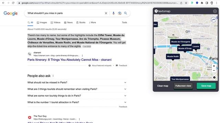Open the blue map-pin Textomap extension icon
Viewport: 220px width, 123px height.
pyautogui.click(x=197, y=3)
